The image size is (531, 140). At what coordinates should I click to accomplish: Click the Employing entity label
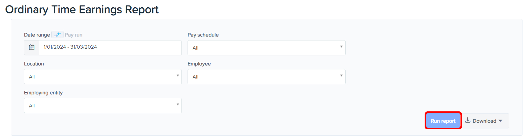coord(43,93)
